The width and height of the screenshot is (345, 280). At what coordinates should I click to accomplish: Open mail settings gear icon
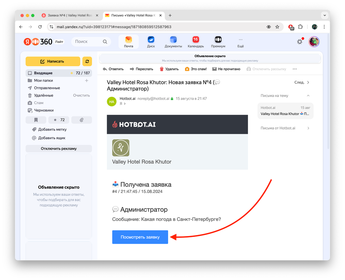tap(300, 42)
